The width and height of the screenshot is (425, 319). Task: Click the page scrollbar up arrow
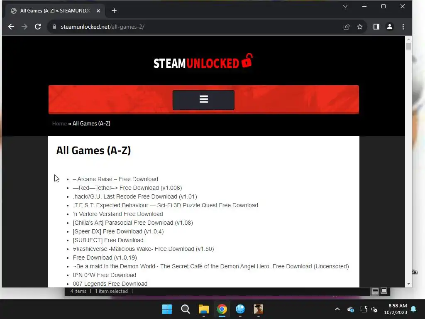click(408, 39)
